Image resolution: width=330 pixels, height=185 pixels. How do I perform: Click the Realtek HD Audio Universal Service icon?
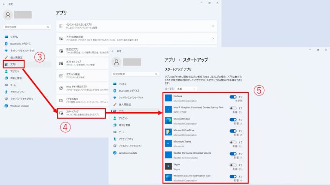tap(168, 155)
